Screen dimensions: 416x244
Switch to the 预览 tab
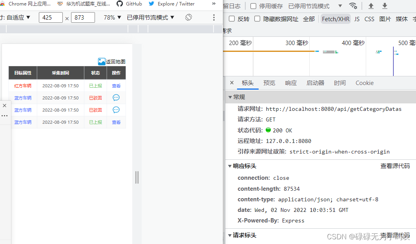point(269,83)
